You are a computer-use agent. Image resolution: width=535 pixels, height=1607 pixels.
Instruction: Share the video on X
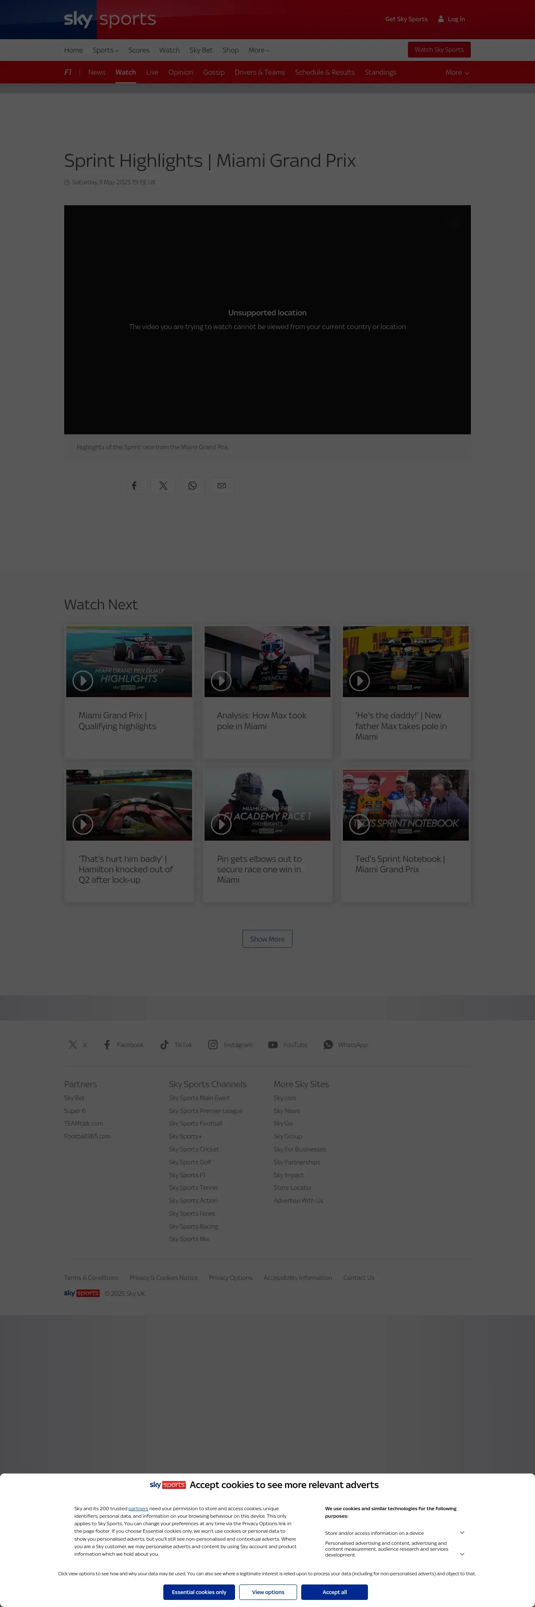163,485
